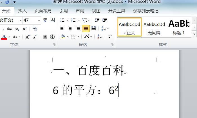Screen dimensions: 197x118
Task: Click the sort A-Z icon
Action: (100, 37)
